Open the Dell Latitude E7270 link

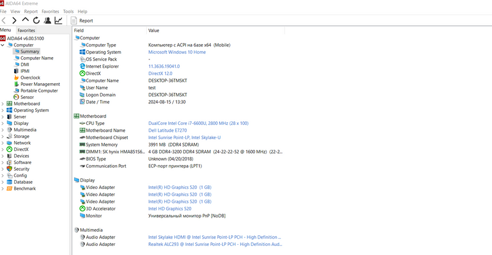point(168,130)
